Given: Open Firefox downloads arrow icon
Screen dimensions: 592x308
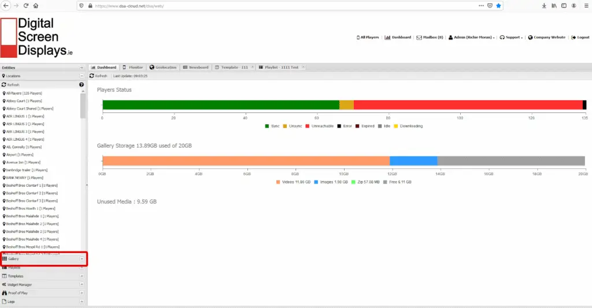Looking at the screenshot, I should click(544, 6).
